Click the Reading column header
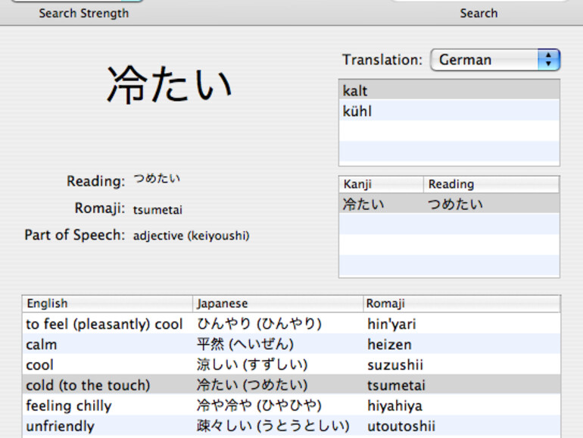Image resolution: width=583 pixels, height=438 pixels. 491,184
